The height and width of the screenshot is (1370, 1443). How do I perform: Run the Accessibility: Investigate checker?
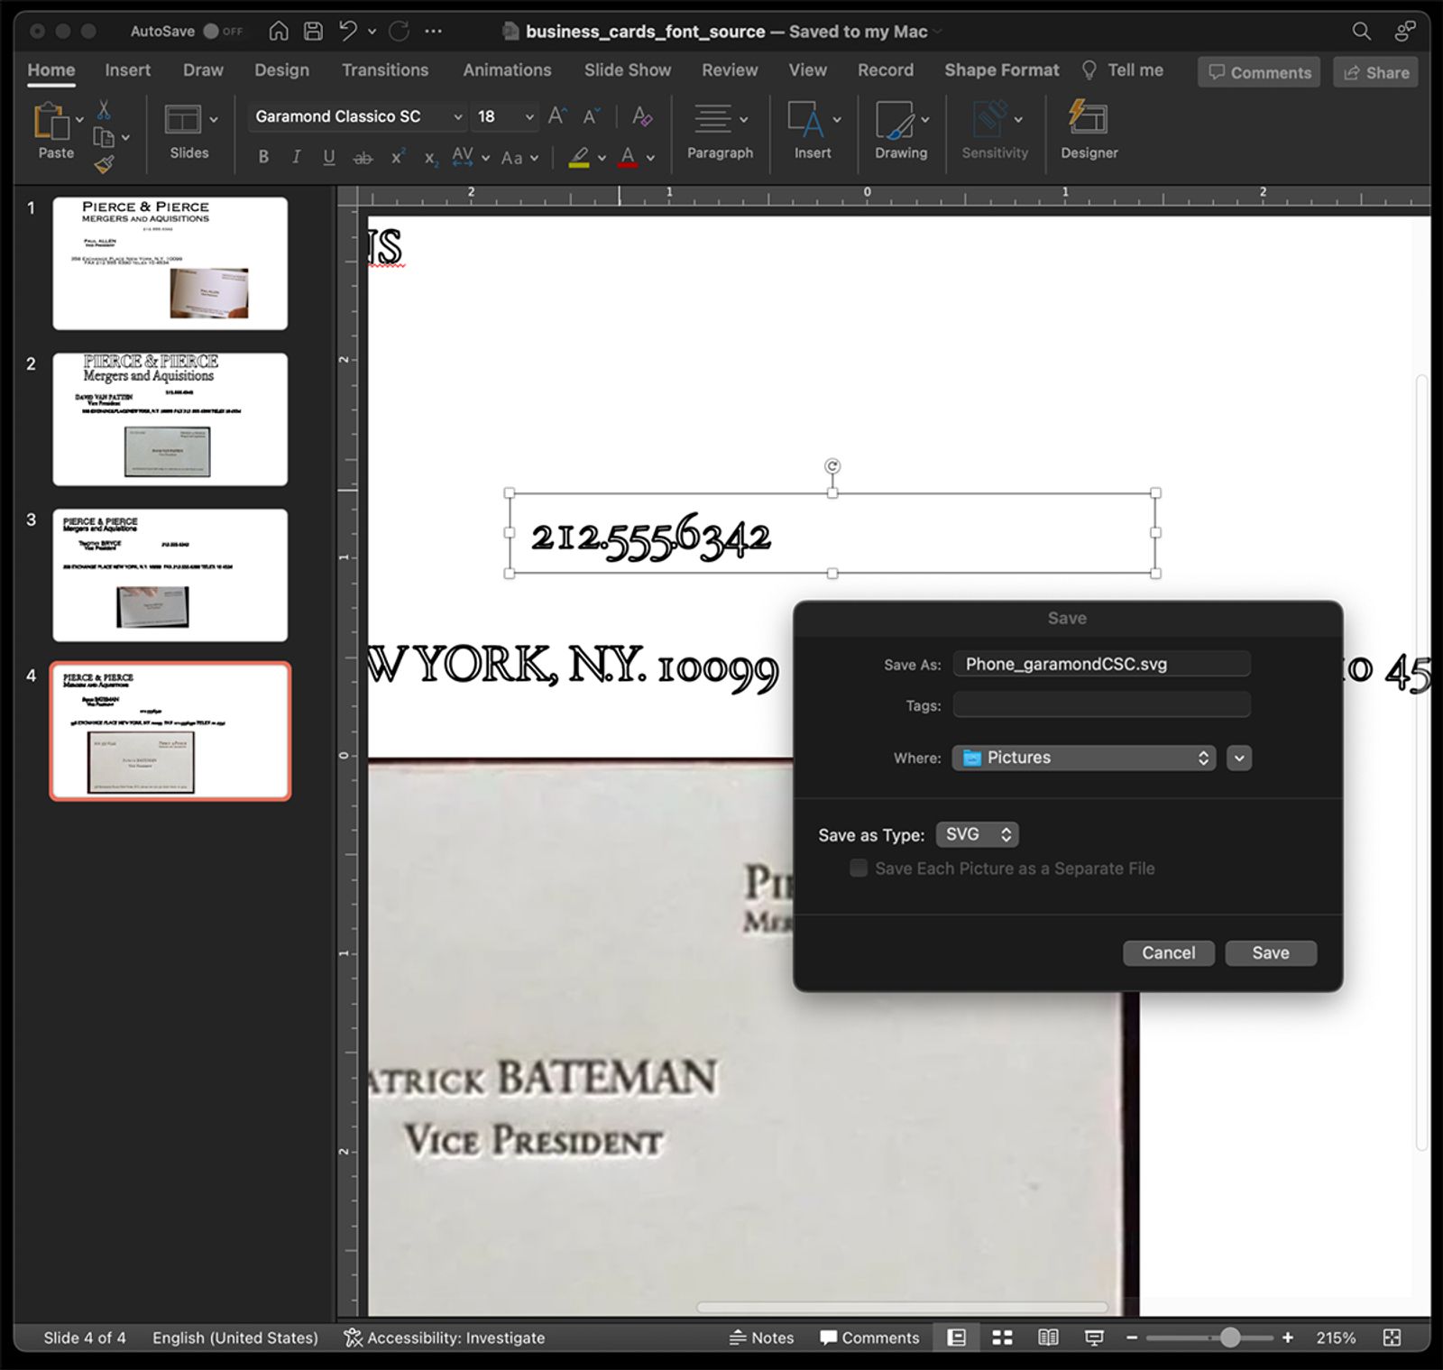(446, 1338)
